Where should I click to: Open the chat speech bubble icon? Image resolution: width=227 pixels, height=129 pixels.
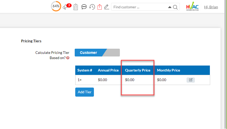[x=84, y=7]
